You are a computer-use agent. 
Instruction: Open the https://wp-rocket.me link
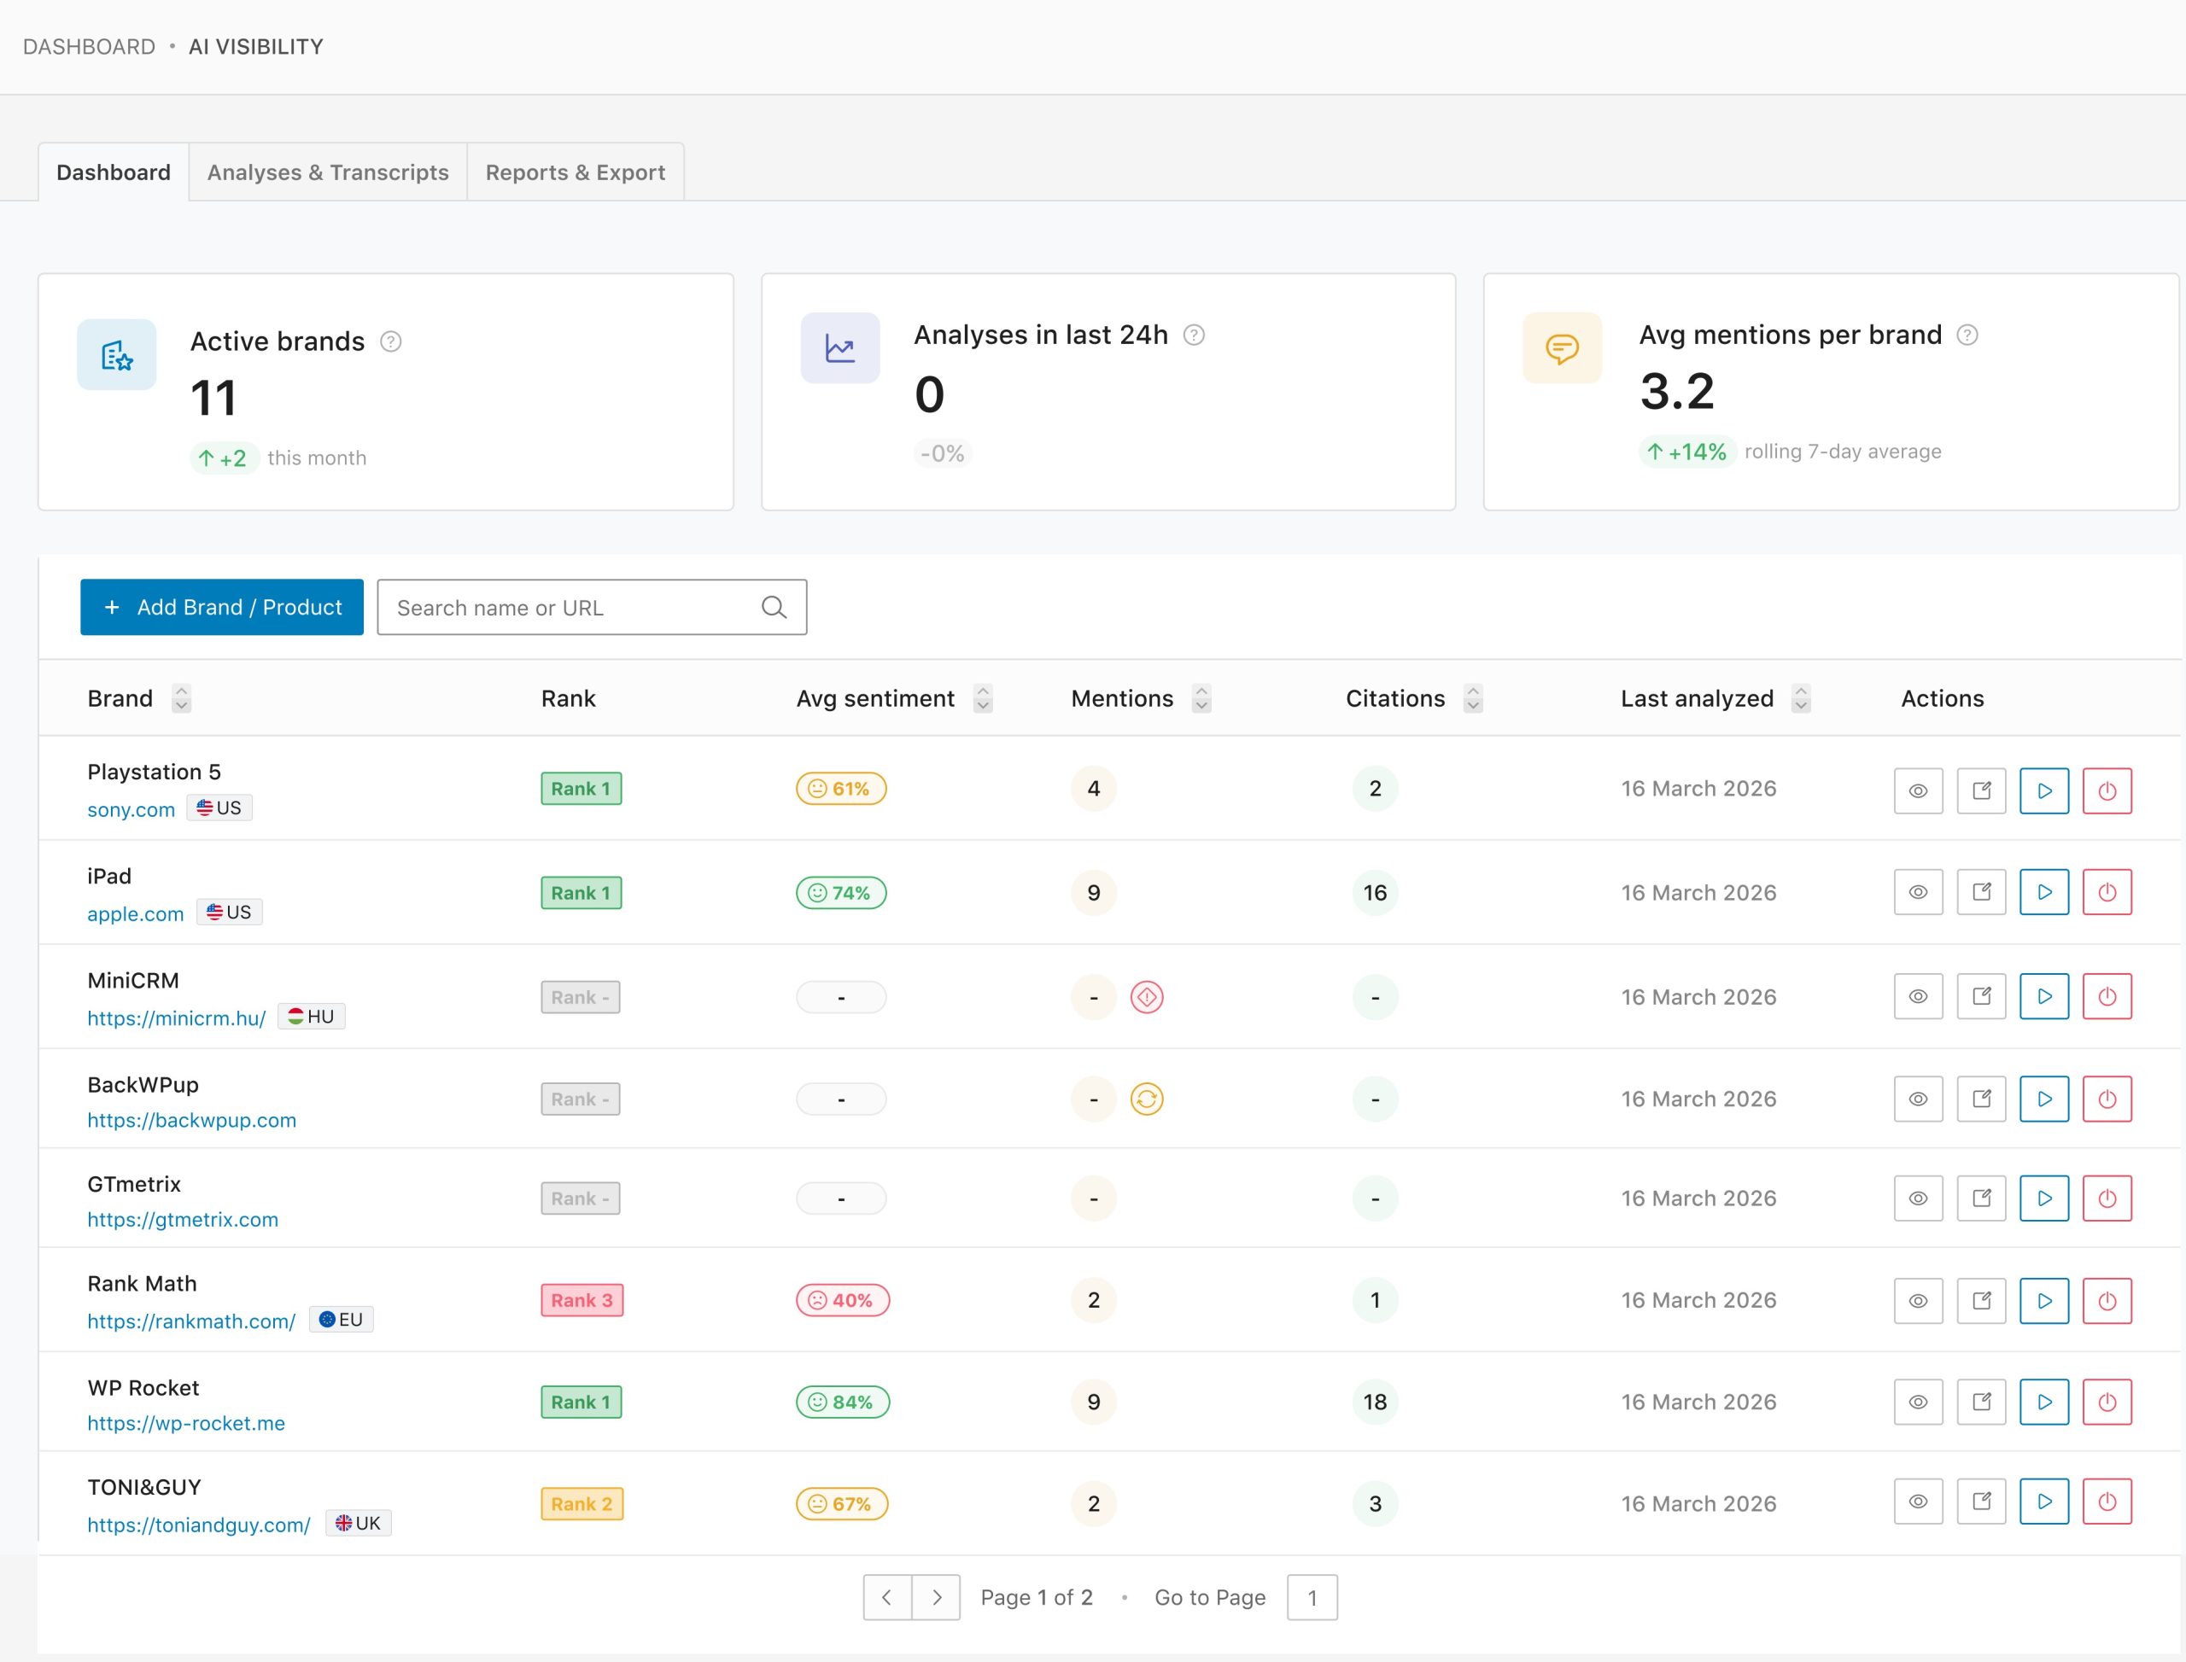[186, 1423]
